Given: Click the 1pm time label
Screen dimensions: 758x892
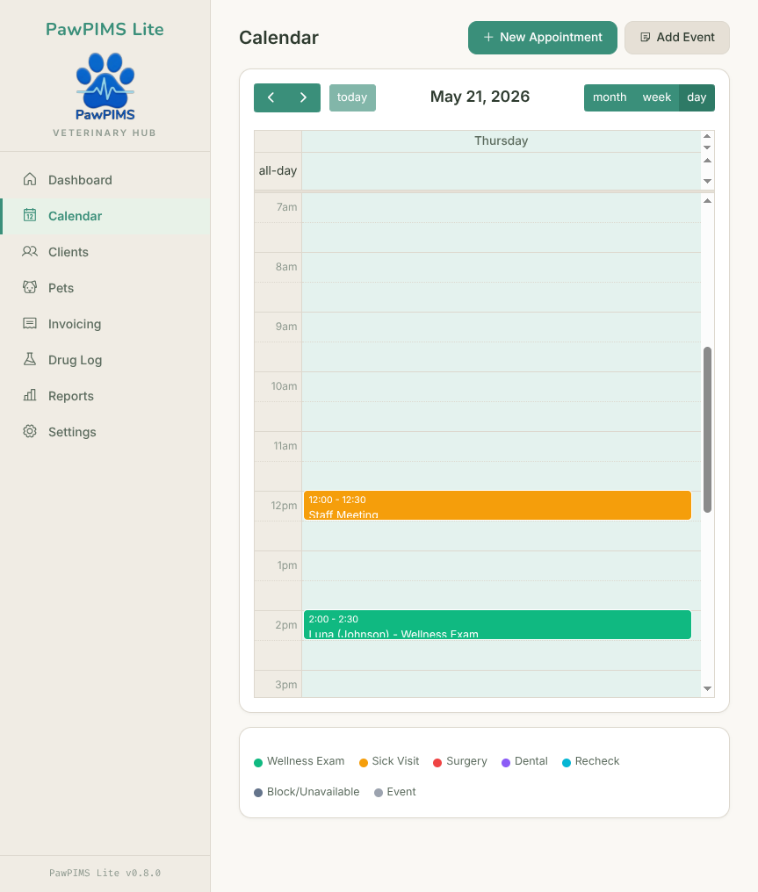Looking at the screenshot, I should pyautogui.click(x=287, y=565).
